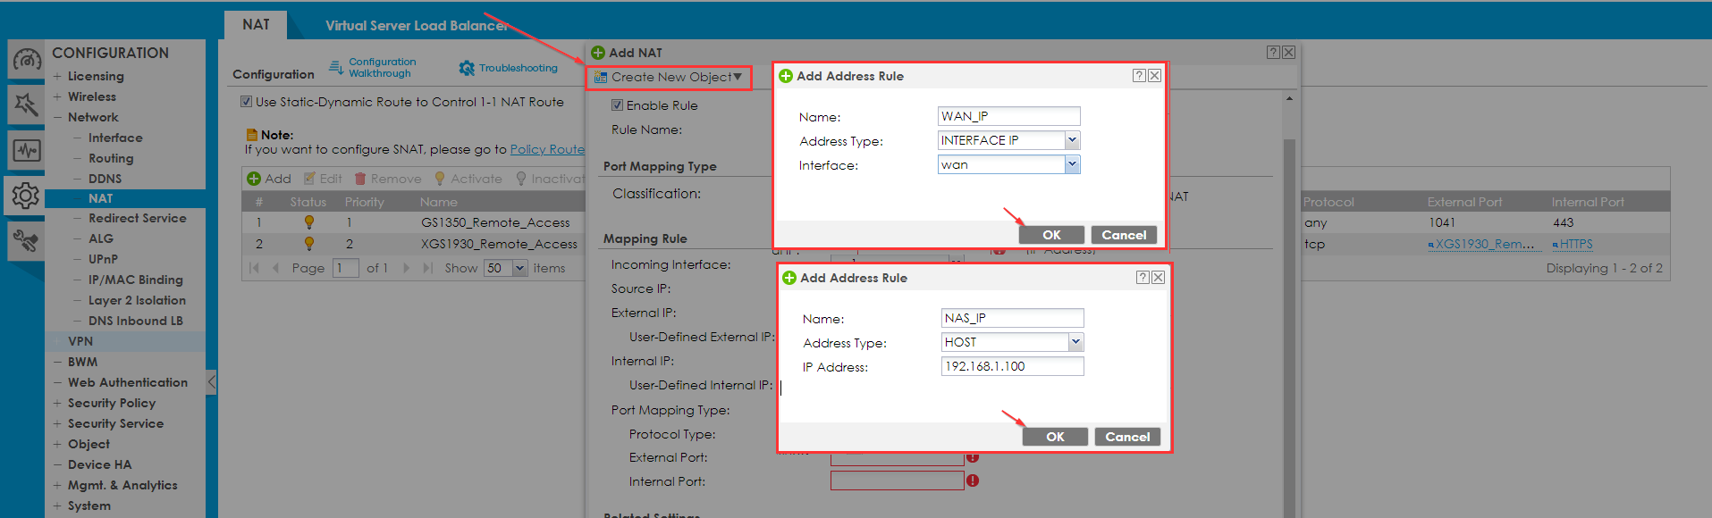Viewport: 1712px width, 518px height.
Task: Click the green Add rule icon
Action: coord(254,179)
